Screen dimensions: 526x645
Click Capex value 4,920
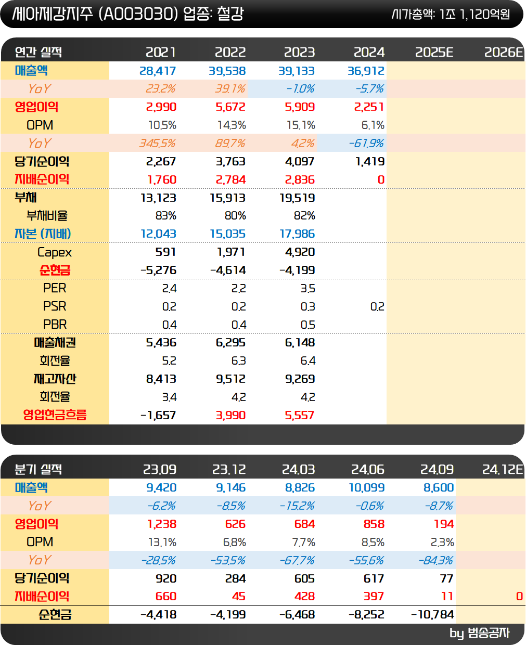coord(300,252)
